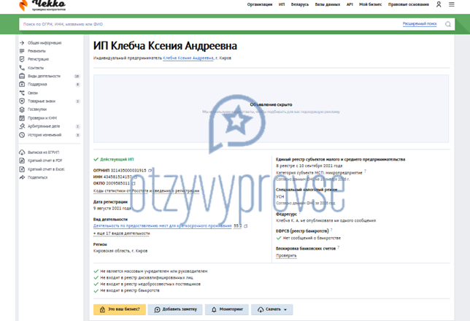Click the Поддержка sidebar icon

[22, 84]
